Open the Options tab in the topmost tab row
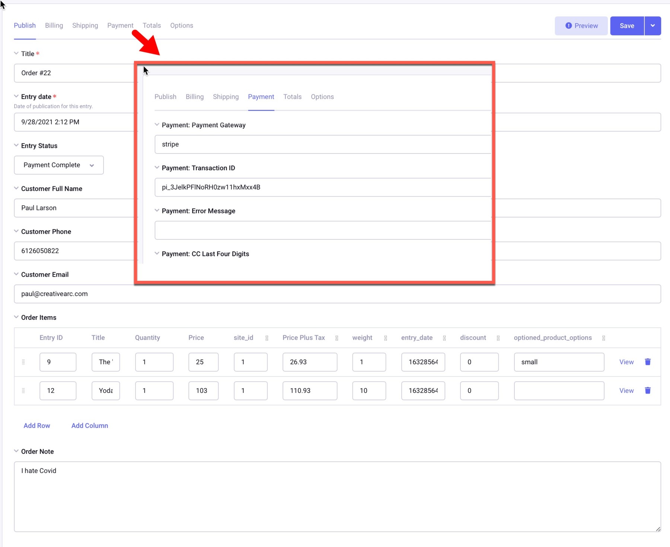Viewport: 670px width, 547px height. point(182,26)
